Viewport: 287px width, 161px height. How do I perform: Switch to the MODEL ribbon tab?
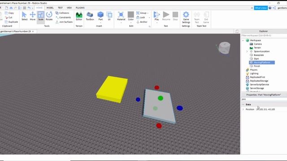[50, 8]
